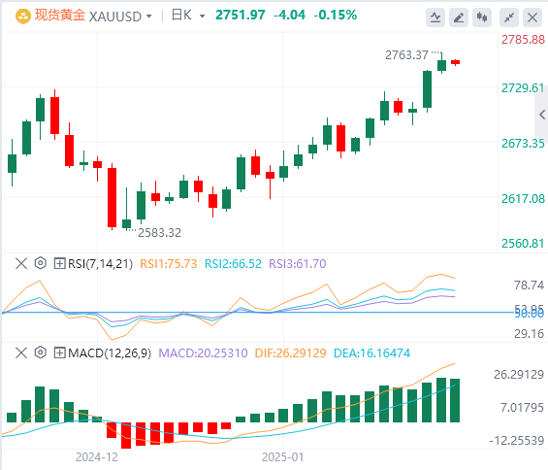Click the 78.74 RSI axis label

point(529,285)
